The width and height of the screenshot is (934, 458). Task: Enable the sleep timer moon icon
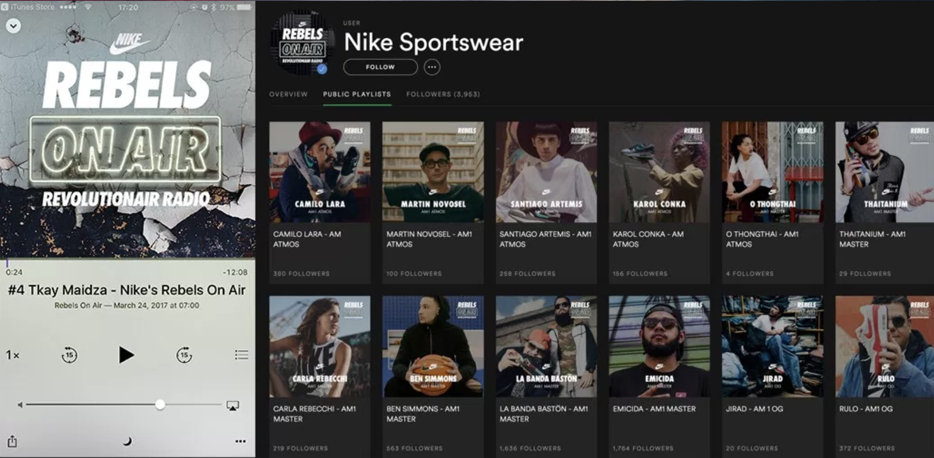[x=128, y=442]
